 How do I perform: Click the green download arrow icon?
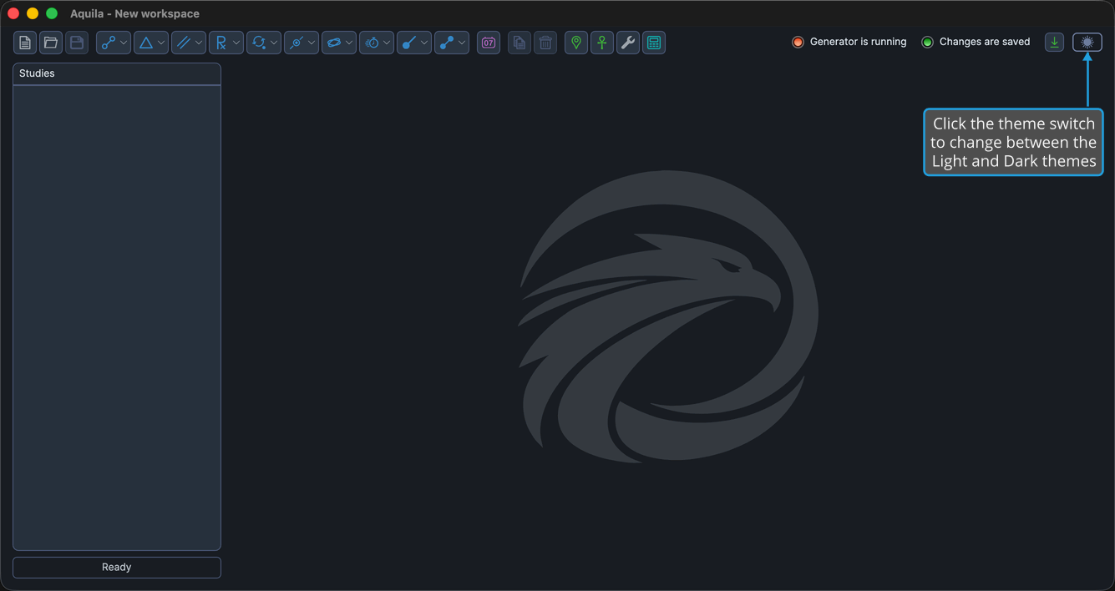click(x=1055, y=42)
